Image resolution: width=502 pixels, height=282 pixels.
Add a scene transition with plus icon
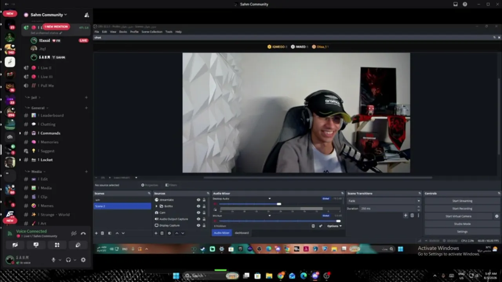click(x=406, y=215)
